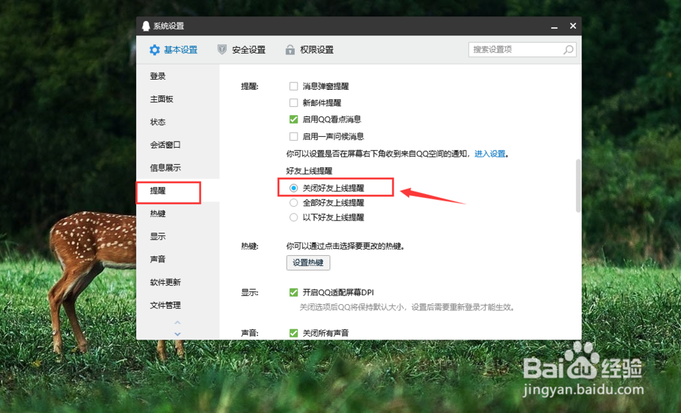
Task: Select 软件更新 in the sidebar
Action: tap(178, 282)
